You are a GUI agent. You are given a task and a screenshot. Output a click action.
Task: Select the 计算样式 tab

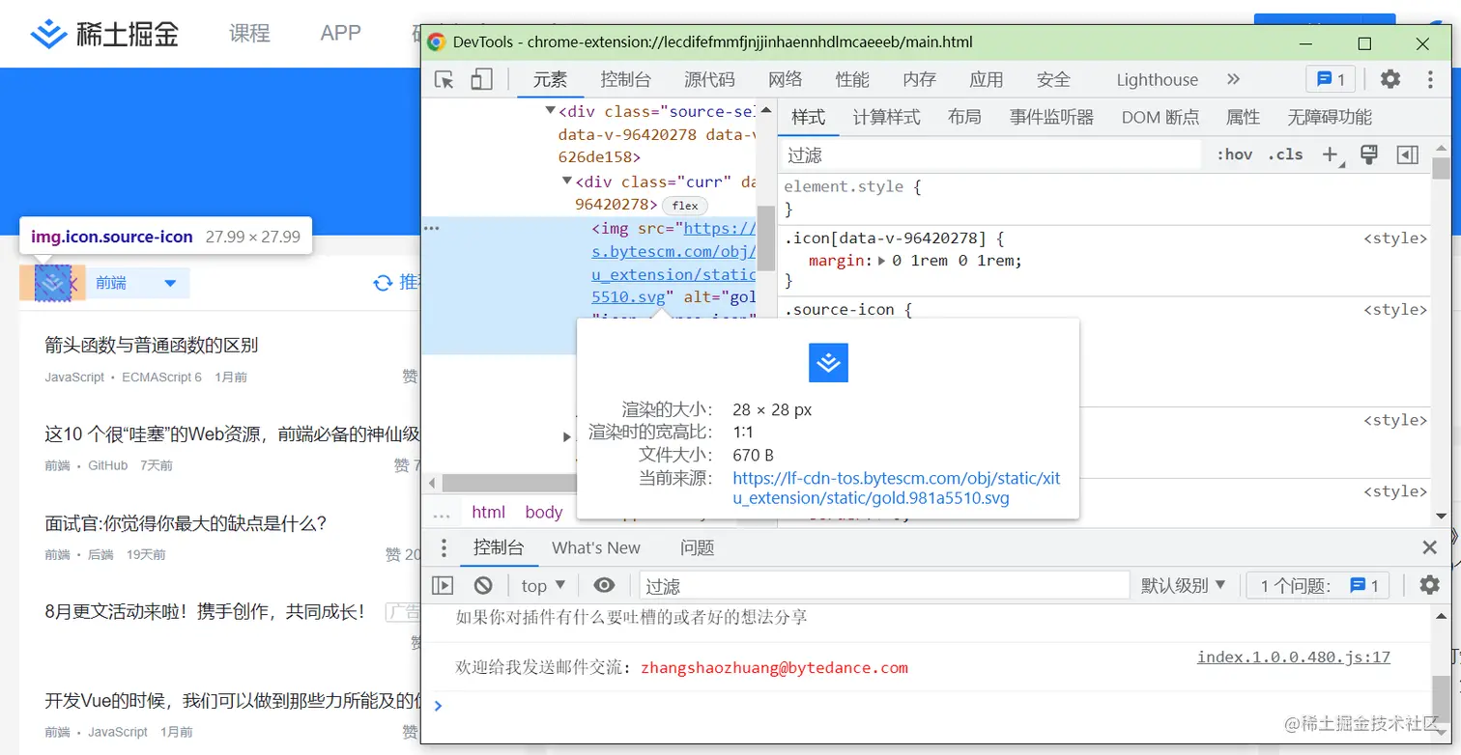(886, 117)
